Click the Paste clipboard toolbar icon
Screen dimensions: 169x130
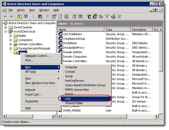tap(40, 16)
